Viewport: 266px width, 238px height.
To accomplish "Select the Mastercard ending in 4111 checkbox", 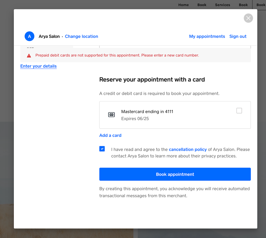I will pyautogui.click(x=239, y=111).
